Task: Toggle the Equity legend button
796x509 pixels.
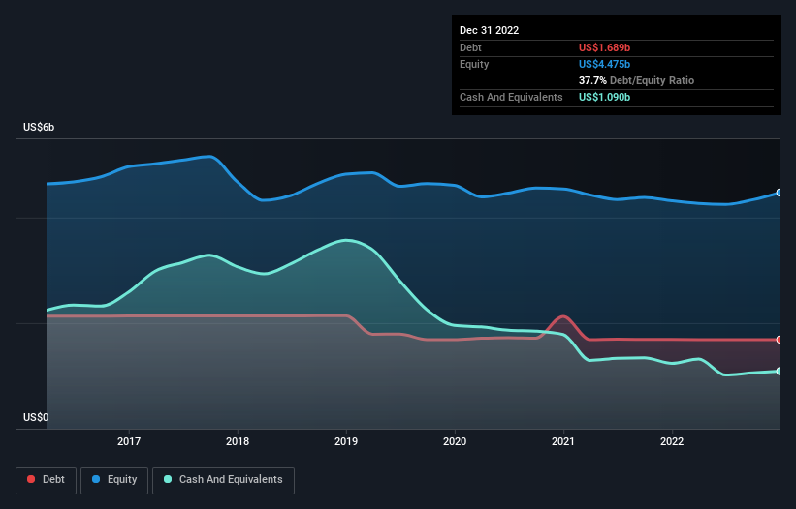Action: tap(114, 480)
